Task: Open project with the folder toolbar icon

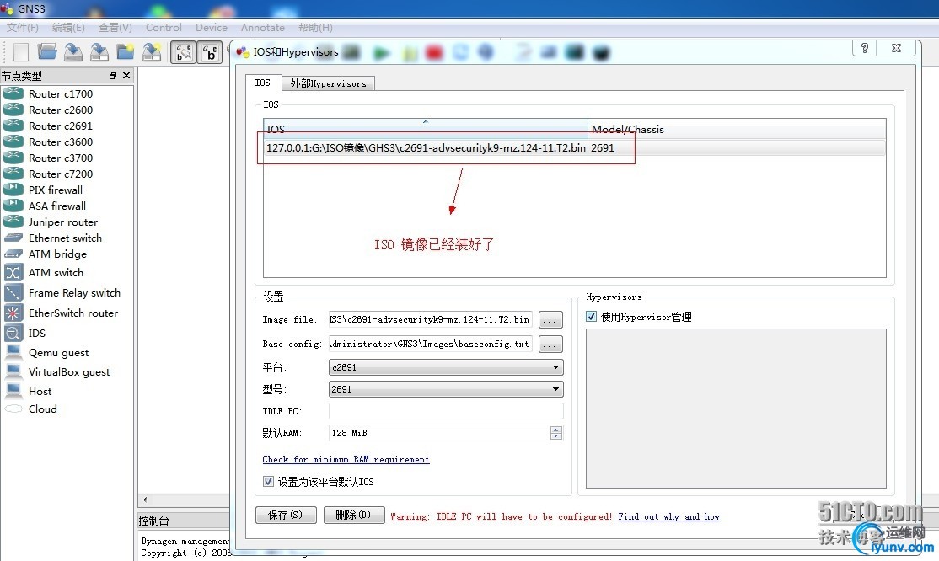Action: [x=46, y=52]
